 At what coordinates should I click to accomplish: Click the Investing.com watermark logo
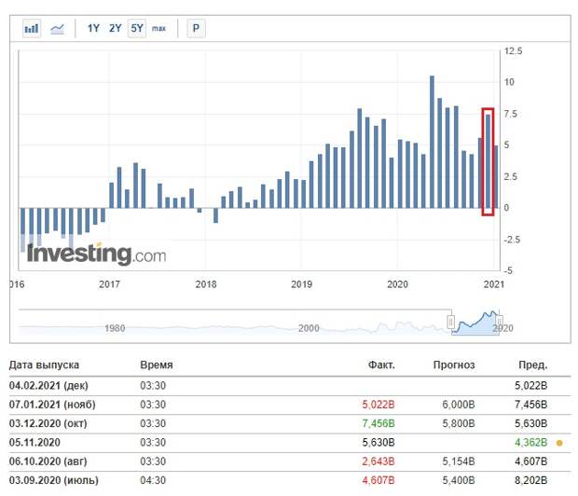tap(97, 254)
